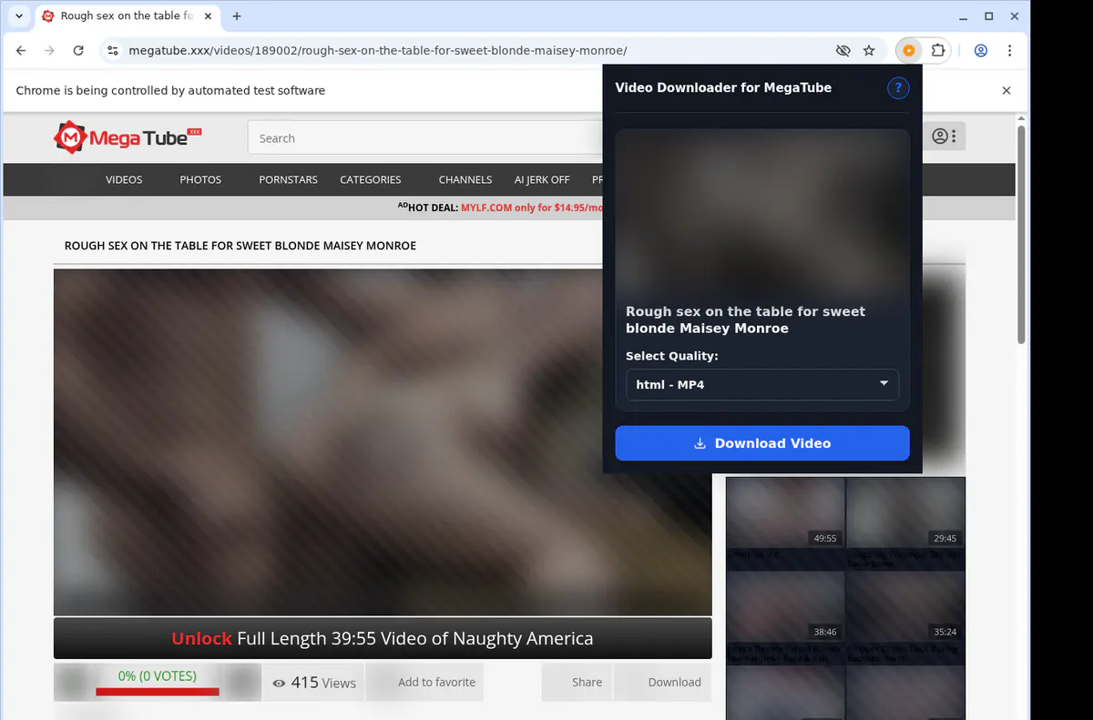Open the PHOTOS navigation item
This screenshot has height=720, width=1093.
(200, 179)
